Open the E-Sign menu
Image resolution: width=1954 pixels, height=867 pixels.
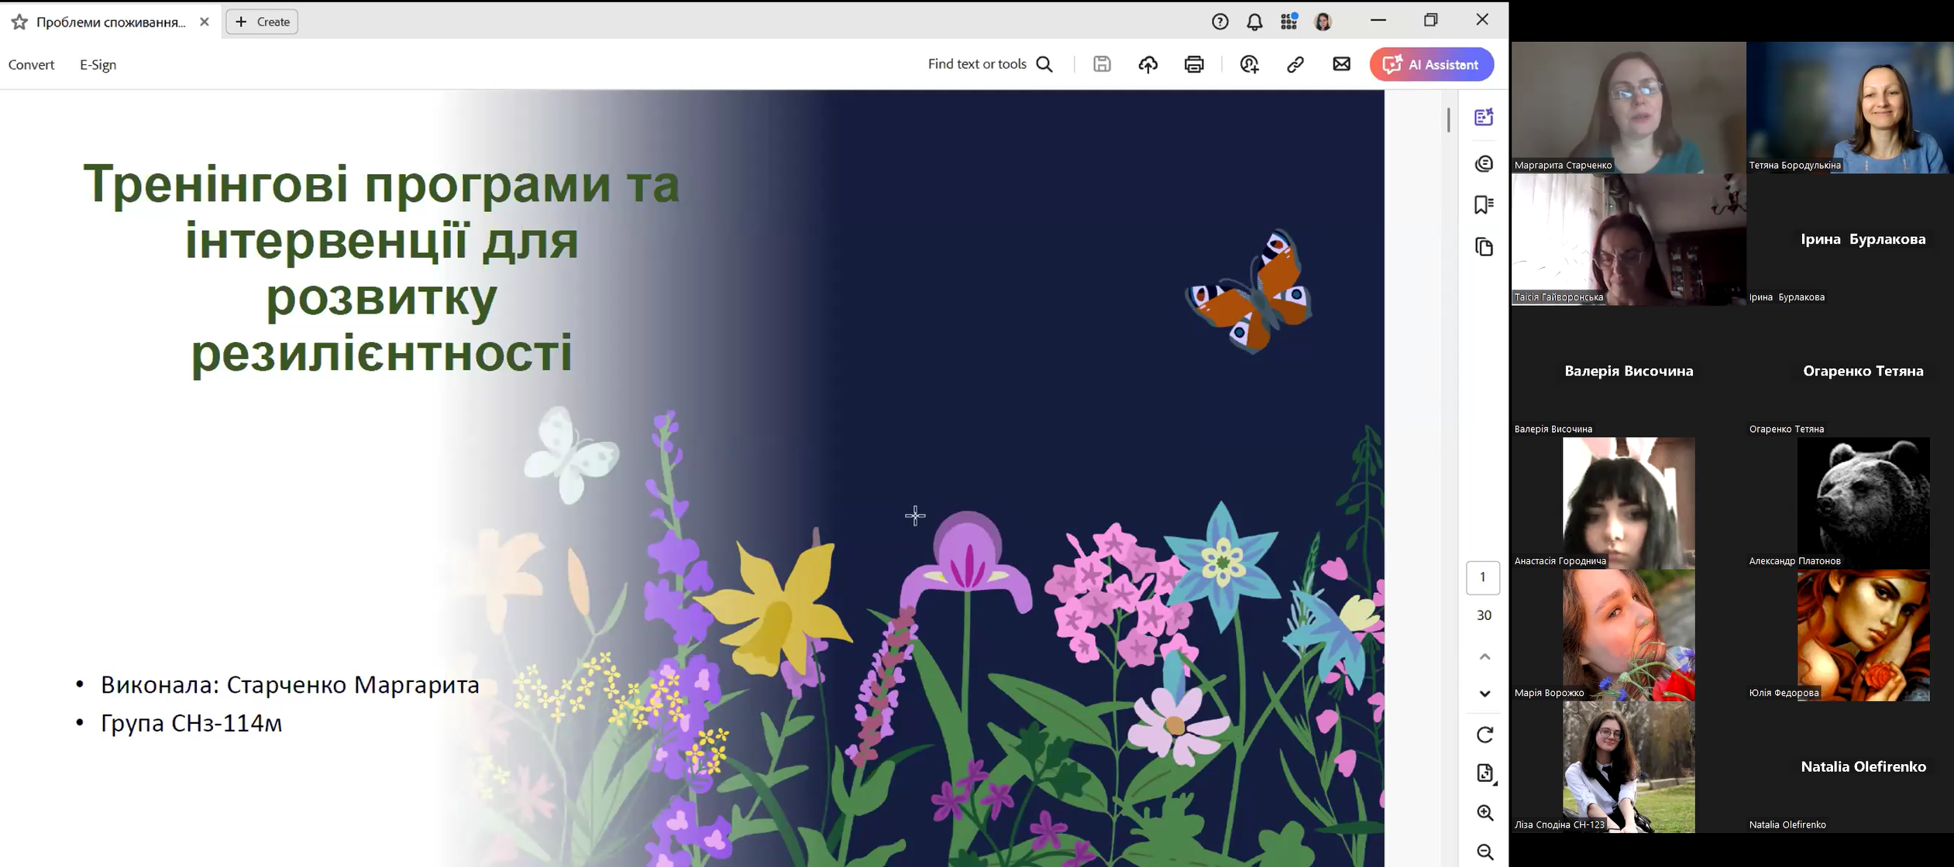(x=98, y=64)
